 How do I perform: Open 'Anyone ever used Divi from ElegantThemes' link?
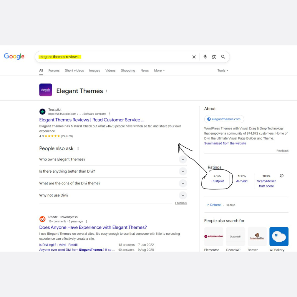pos(77,250)
